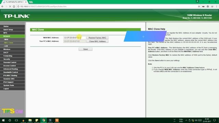The image size is (219, 123).
Task: Open the Chrome three-dot menu
Action: 217,6
